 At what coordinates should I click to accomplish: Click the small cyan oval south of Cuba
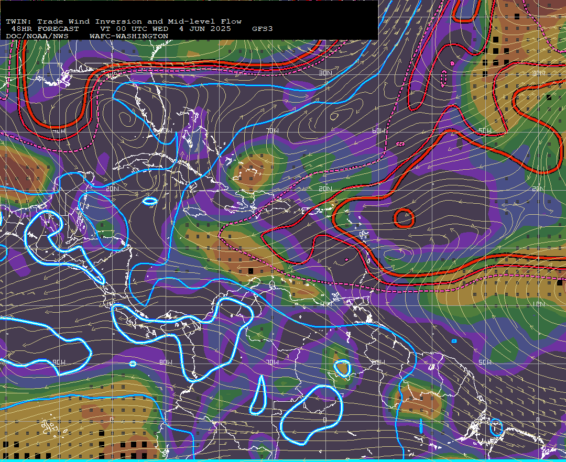click(x=150, y=201)
